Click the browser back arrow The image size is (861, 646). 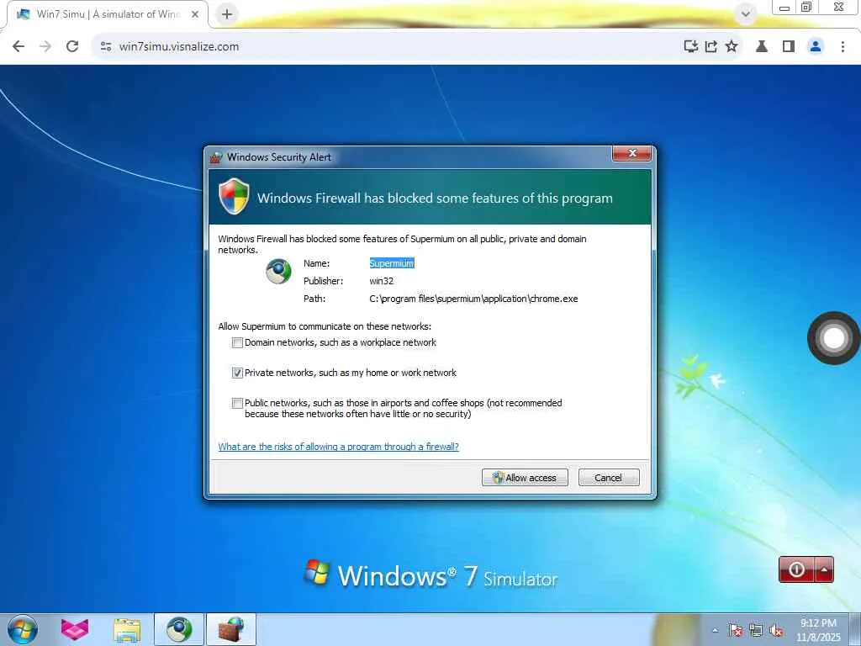tap(18, 46)
